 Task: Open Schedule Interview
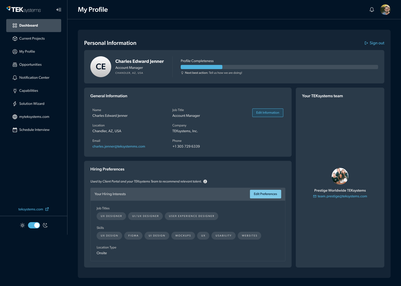click(34, 130)
